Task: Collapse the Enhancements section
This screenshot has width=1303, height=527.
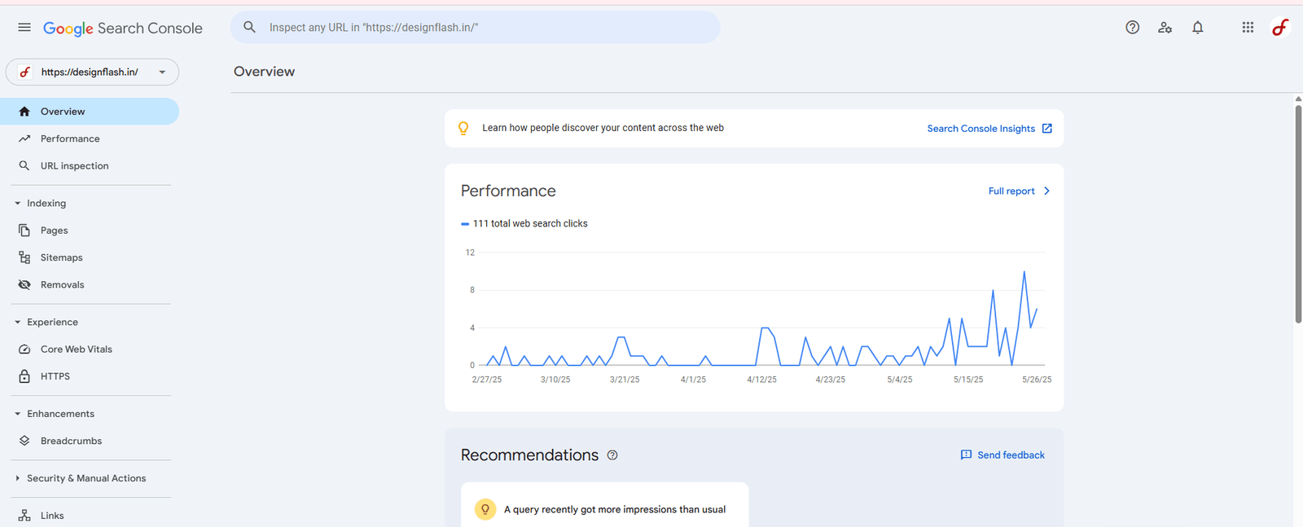Action: 17,414
